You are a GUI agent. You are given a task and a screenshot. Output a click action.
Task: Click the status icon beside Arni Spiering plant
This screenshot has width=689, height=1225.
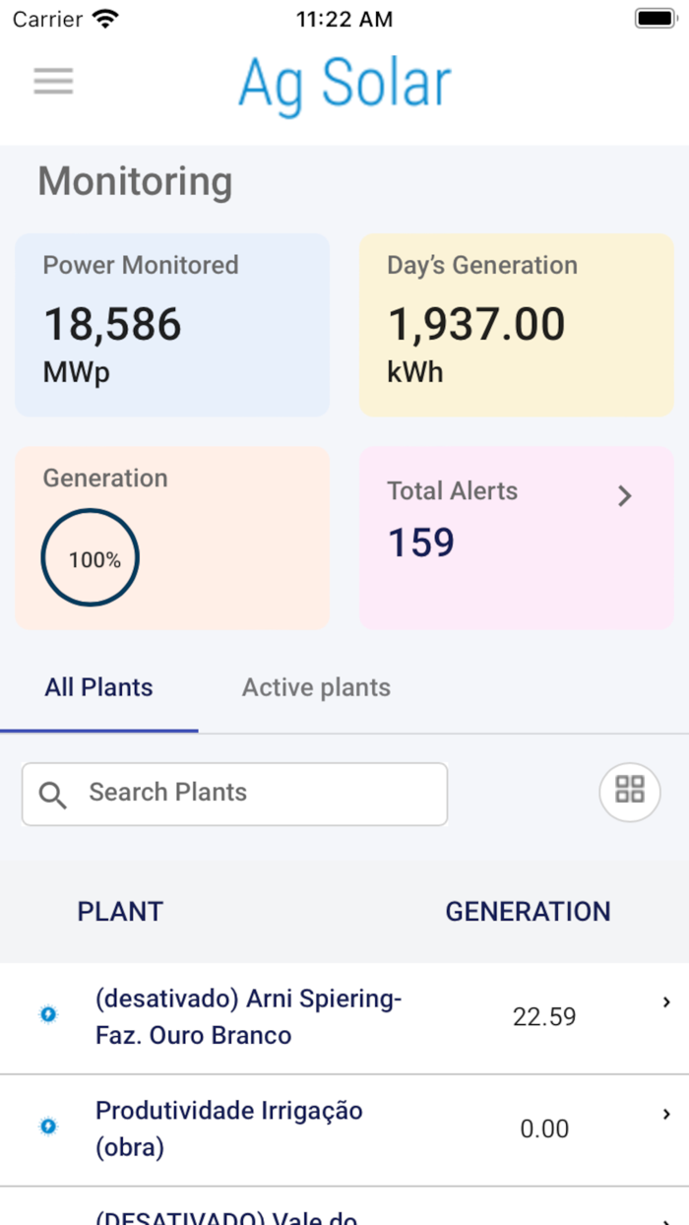(47, 1014)
